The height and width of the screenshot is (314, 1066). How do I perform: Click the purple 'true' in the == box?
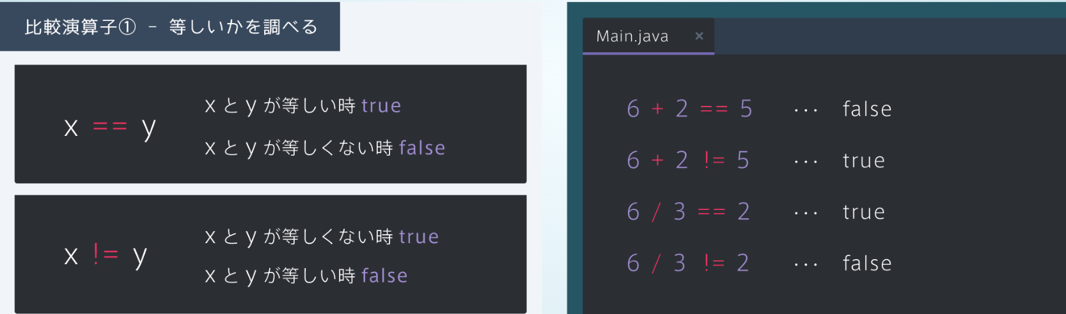coord(381,106)
